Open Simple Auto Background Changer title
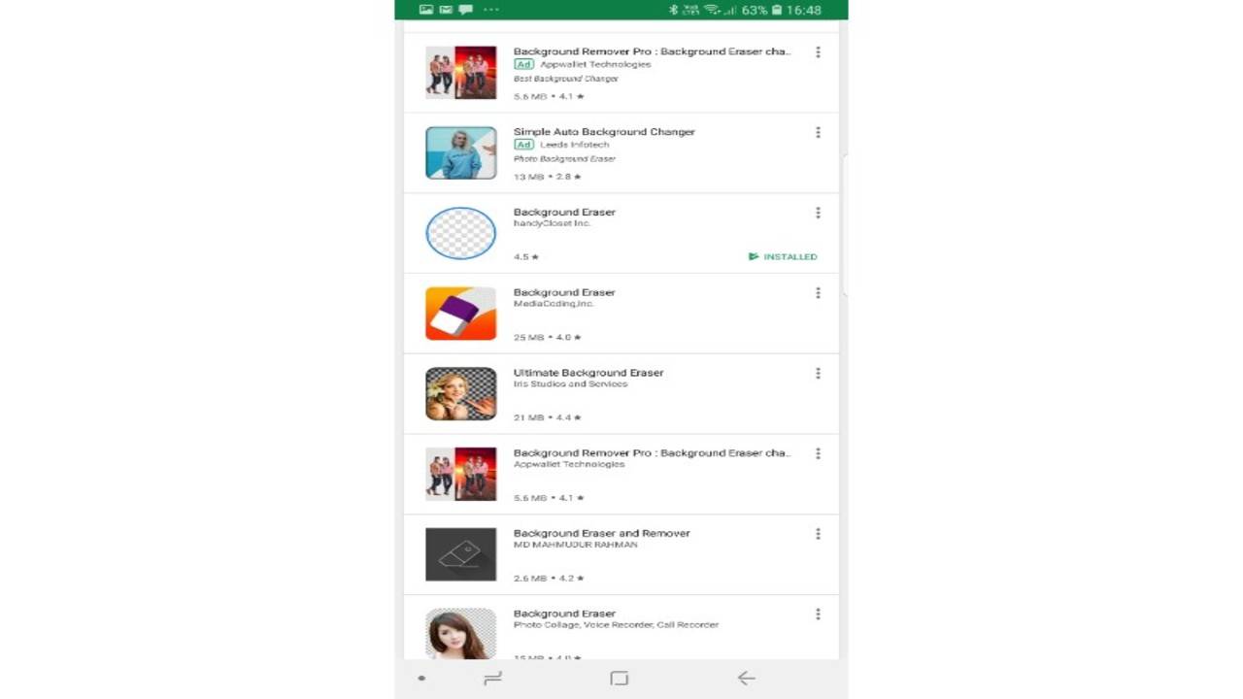 (604, 132)
